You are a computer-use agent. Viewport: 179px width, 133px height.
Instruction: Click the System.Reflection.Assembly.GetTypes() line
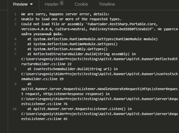click(x=67, y=49)
